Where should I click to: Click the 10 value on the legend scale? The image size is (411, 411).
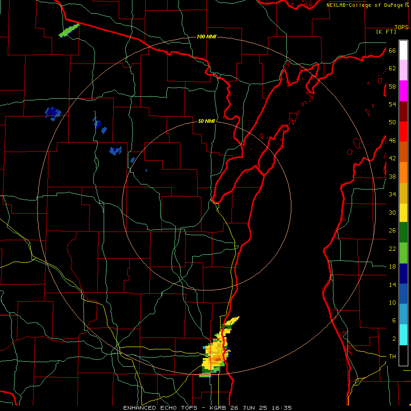392,302
